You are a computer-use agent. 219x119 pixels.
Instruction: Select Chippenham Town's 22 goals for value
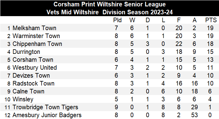(x=179, y=44)
